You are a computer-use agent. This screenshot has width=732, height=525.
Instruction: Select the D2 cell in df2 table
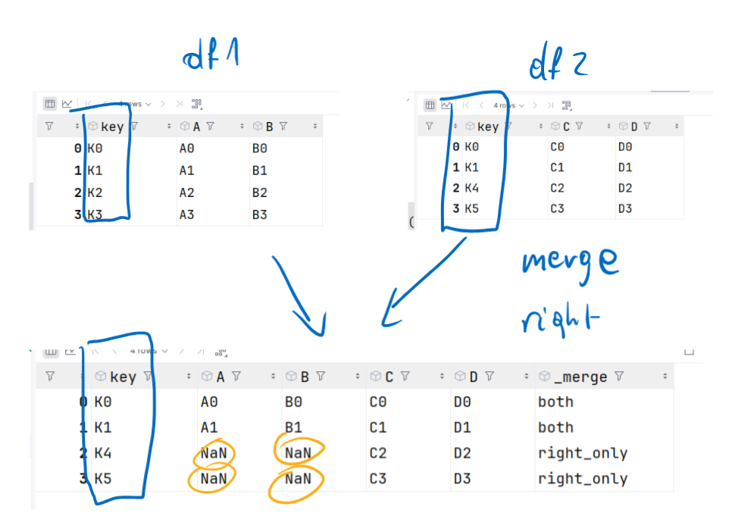pos(624,188)
